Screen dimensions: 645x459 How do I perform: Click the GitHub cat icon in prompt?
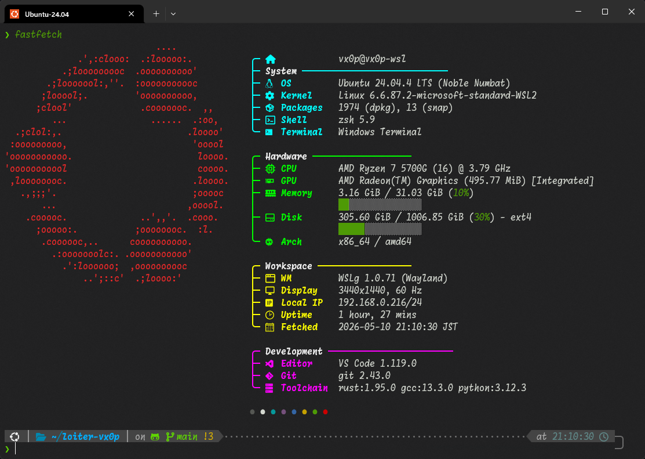[155, 437]
